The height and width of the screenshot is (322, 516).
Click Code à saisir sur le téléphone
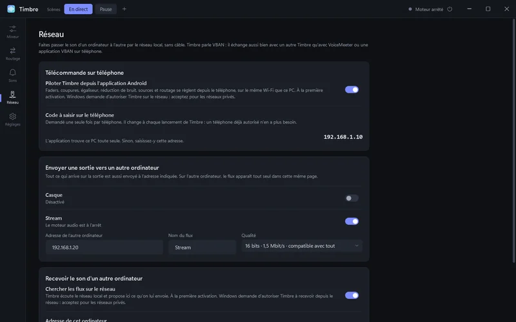click(79, 115)
